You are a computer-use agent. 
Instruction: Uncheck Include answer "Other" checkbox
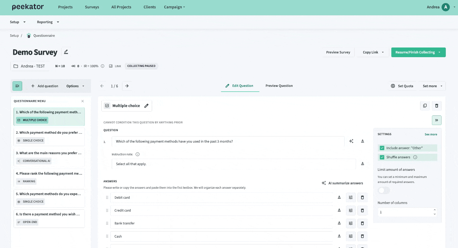tap(382, 148)
